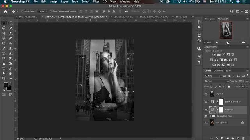The width and height of the screenshot is (250, 140).
Task: Select the Background layer name
Action: pos(221,122)
